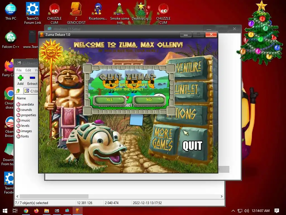
Task: Switch to 7-Zip on the taskbar
Action: point(57,211)
